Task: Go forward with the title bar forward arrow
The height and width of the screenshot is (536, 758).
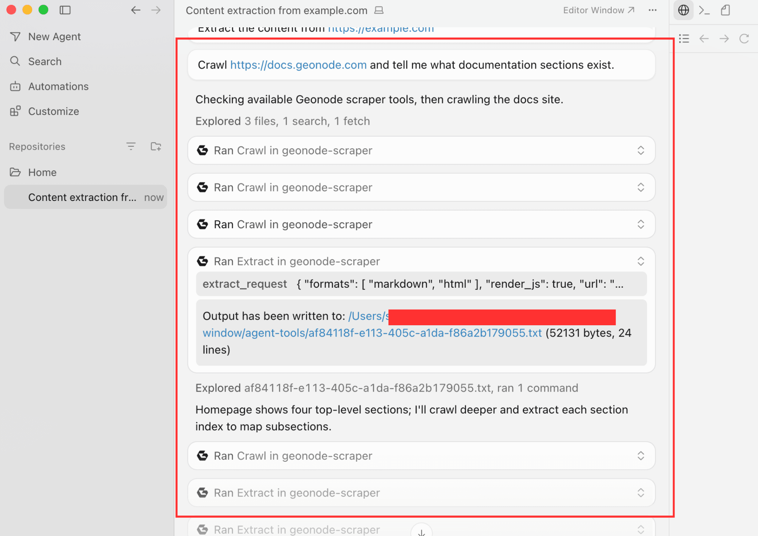Action: coord(156,10)
